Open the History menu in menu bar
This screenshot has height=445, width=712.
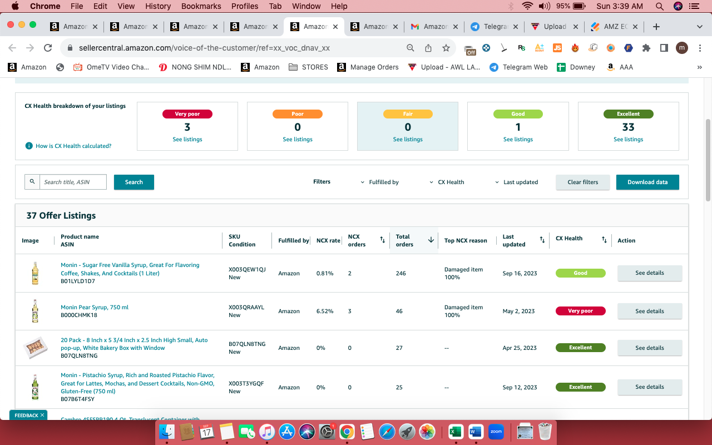[158, 6]
